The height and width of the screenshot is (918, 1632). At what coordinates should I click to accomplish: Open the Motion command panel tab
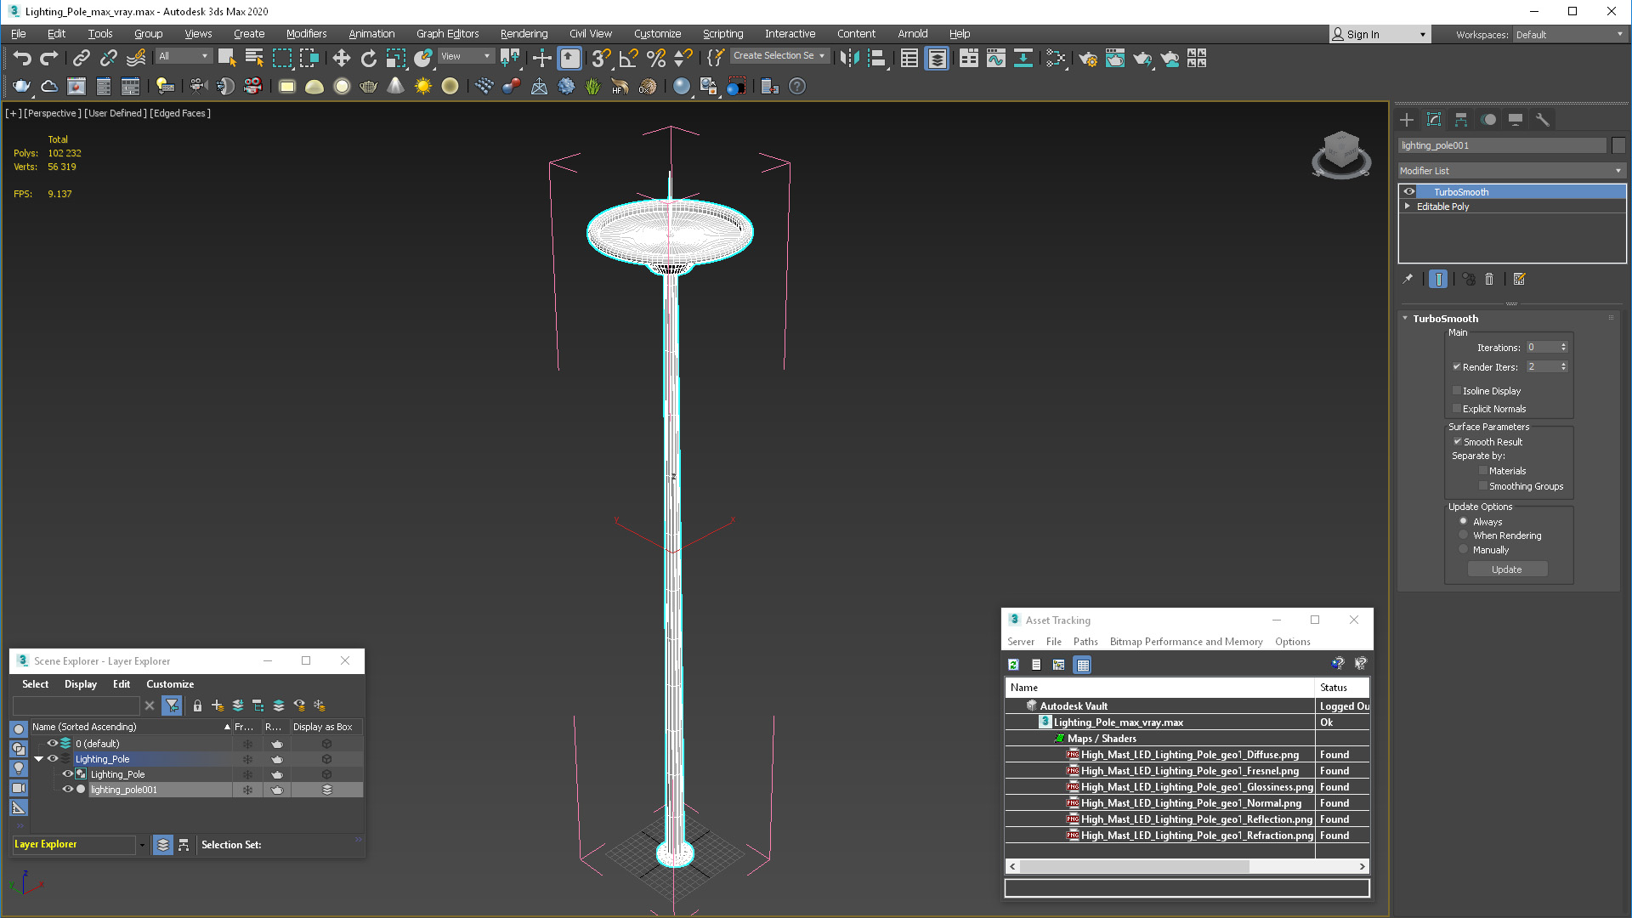pos(1488,120)
